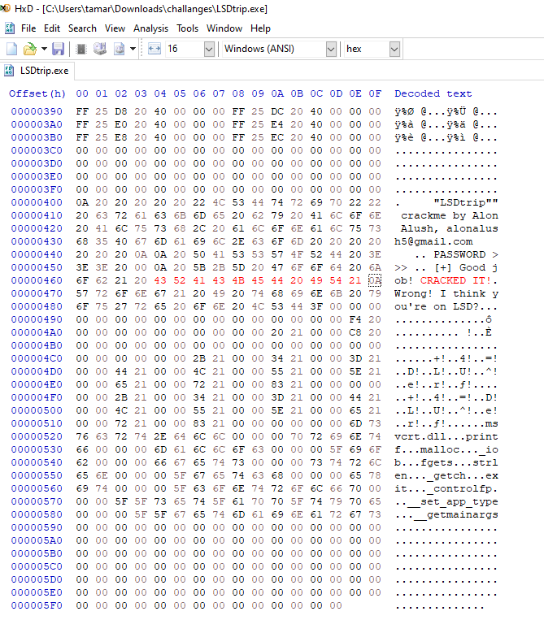This screenshot has height=633, width=544.
Task: Click offset row 00000400
Action: 37,202
